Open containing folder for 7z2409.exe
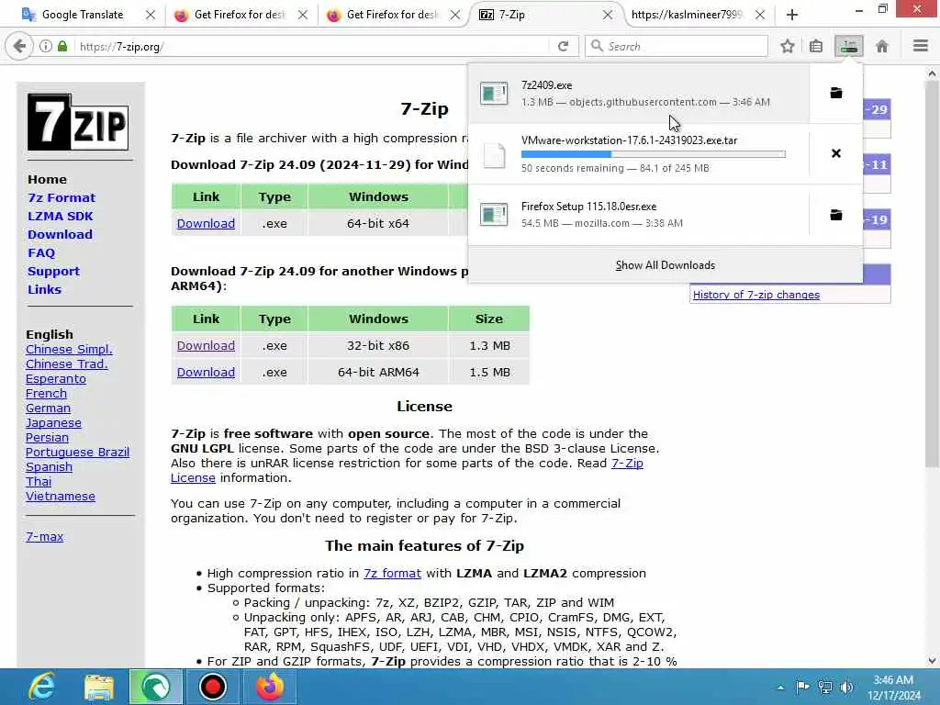 click(835, 93)
